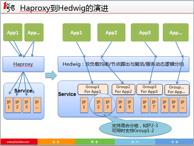Click the App2 green block
The image size is (194, 146).
tap(111, 32)
